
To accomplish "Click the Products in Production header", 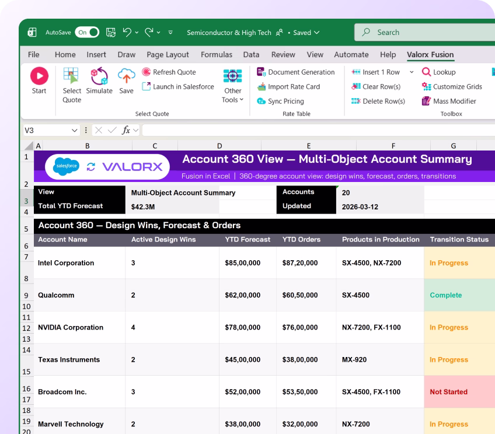I will tap(381, 239).
